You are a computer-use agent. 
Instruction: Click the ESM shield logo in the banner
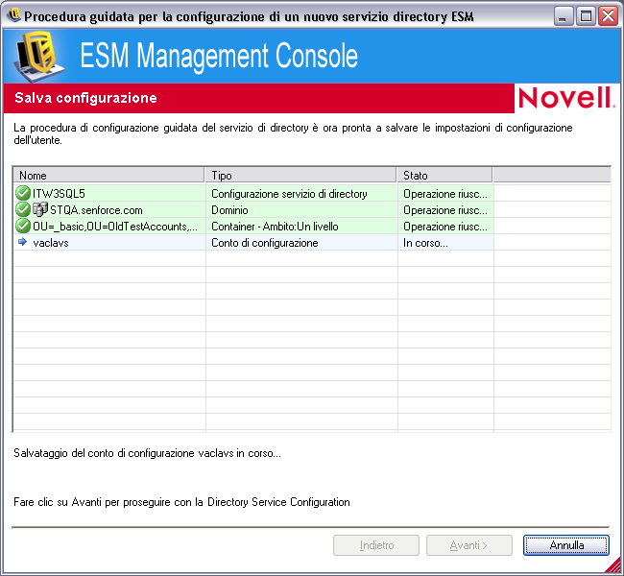click(x=38, y=56)
